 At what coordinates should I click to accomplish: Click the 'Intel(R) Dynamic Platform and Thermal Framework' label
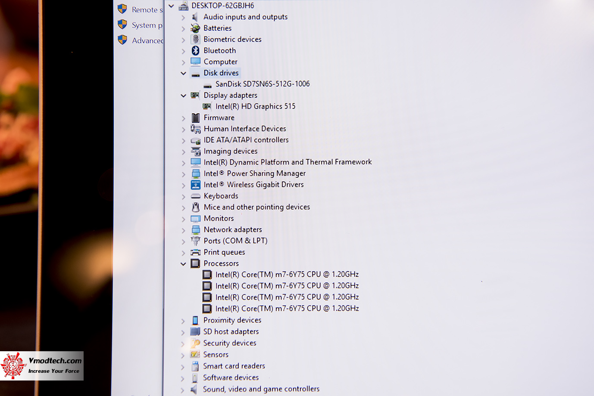(288, 162)
